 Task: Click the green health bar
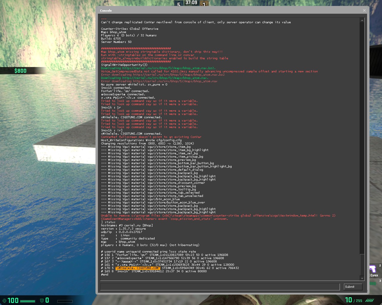tap(28, 301)
